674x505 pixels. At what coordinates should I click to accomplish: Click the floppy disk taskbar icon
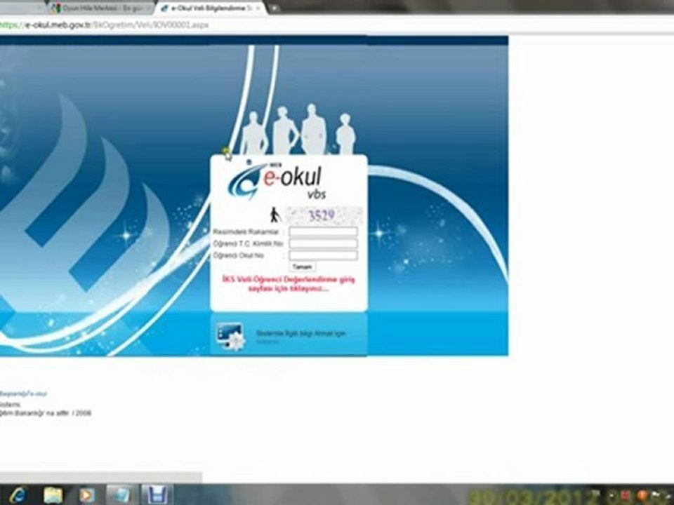pos(157,494)
